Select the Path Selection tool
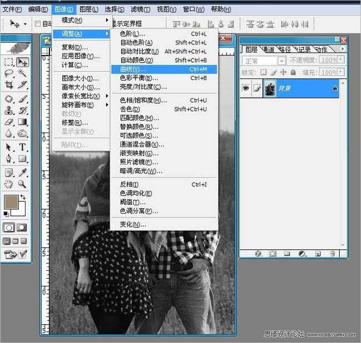 tap(9, 147)
